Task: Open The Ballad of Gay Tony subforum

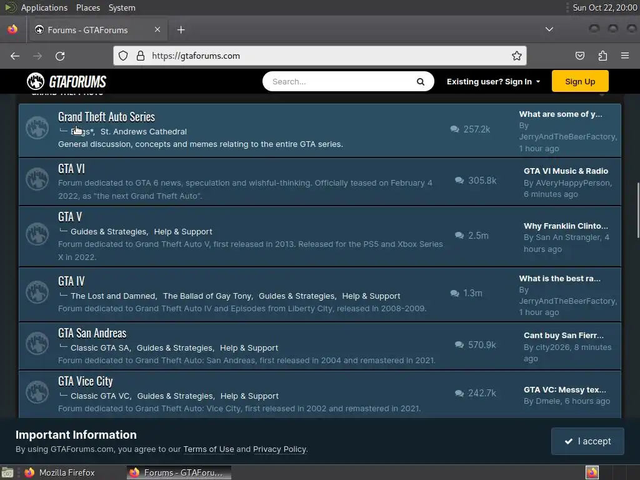Action: click(x=207, y=296)
